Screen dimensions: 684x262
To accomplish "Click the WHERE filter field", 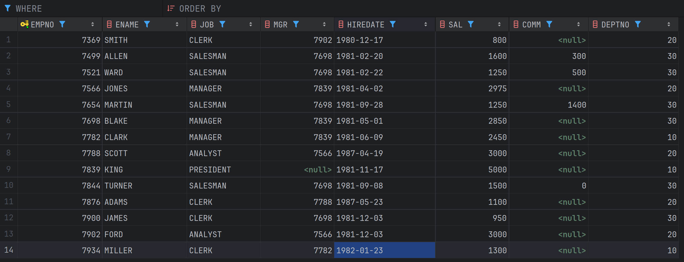I will 88,9.
